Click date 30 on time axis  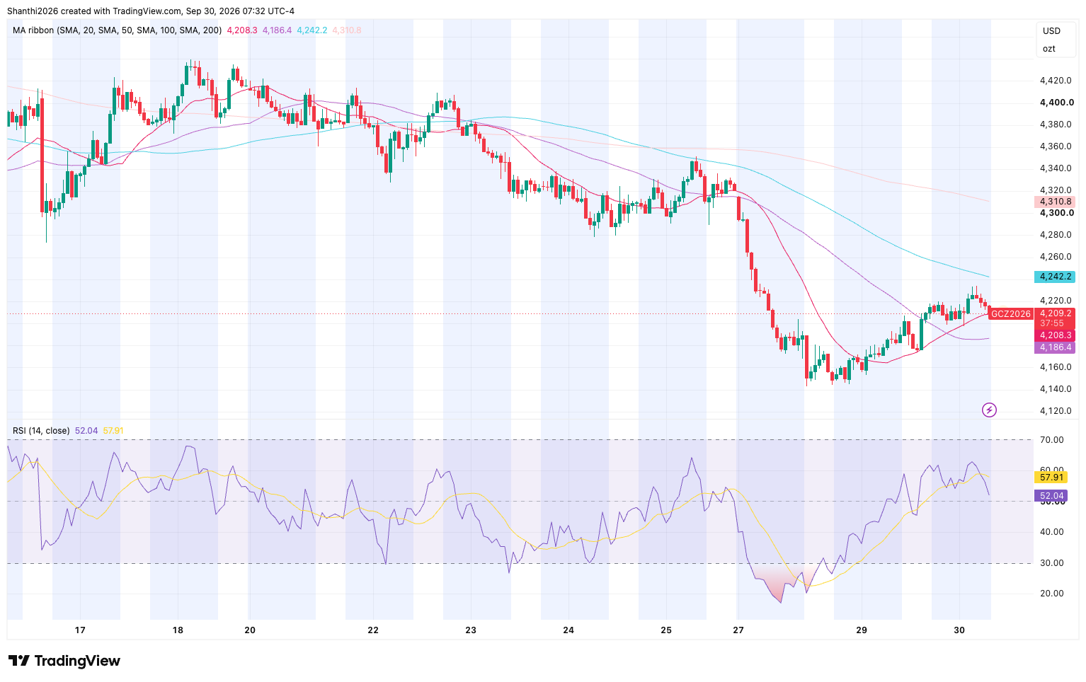(x=959, y=630)
